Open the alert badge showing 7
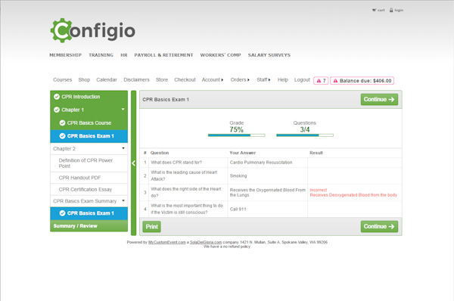The height and width of the screenshot is (301, 454). [321, 80]
